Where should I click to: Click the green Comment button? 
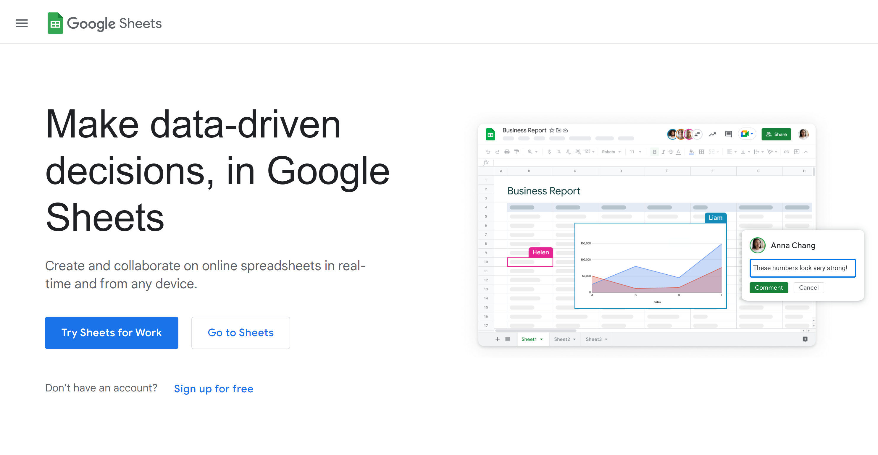click(769, 287)
